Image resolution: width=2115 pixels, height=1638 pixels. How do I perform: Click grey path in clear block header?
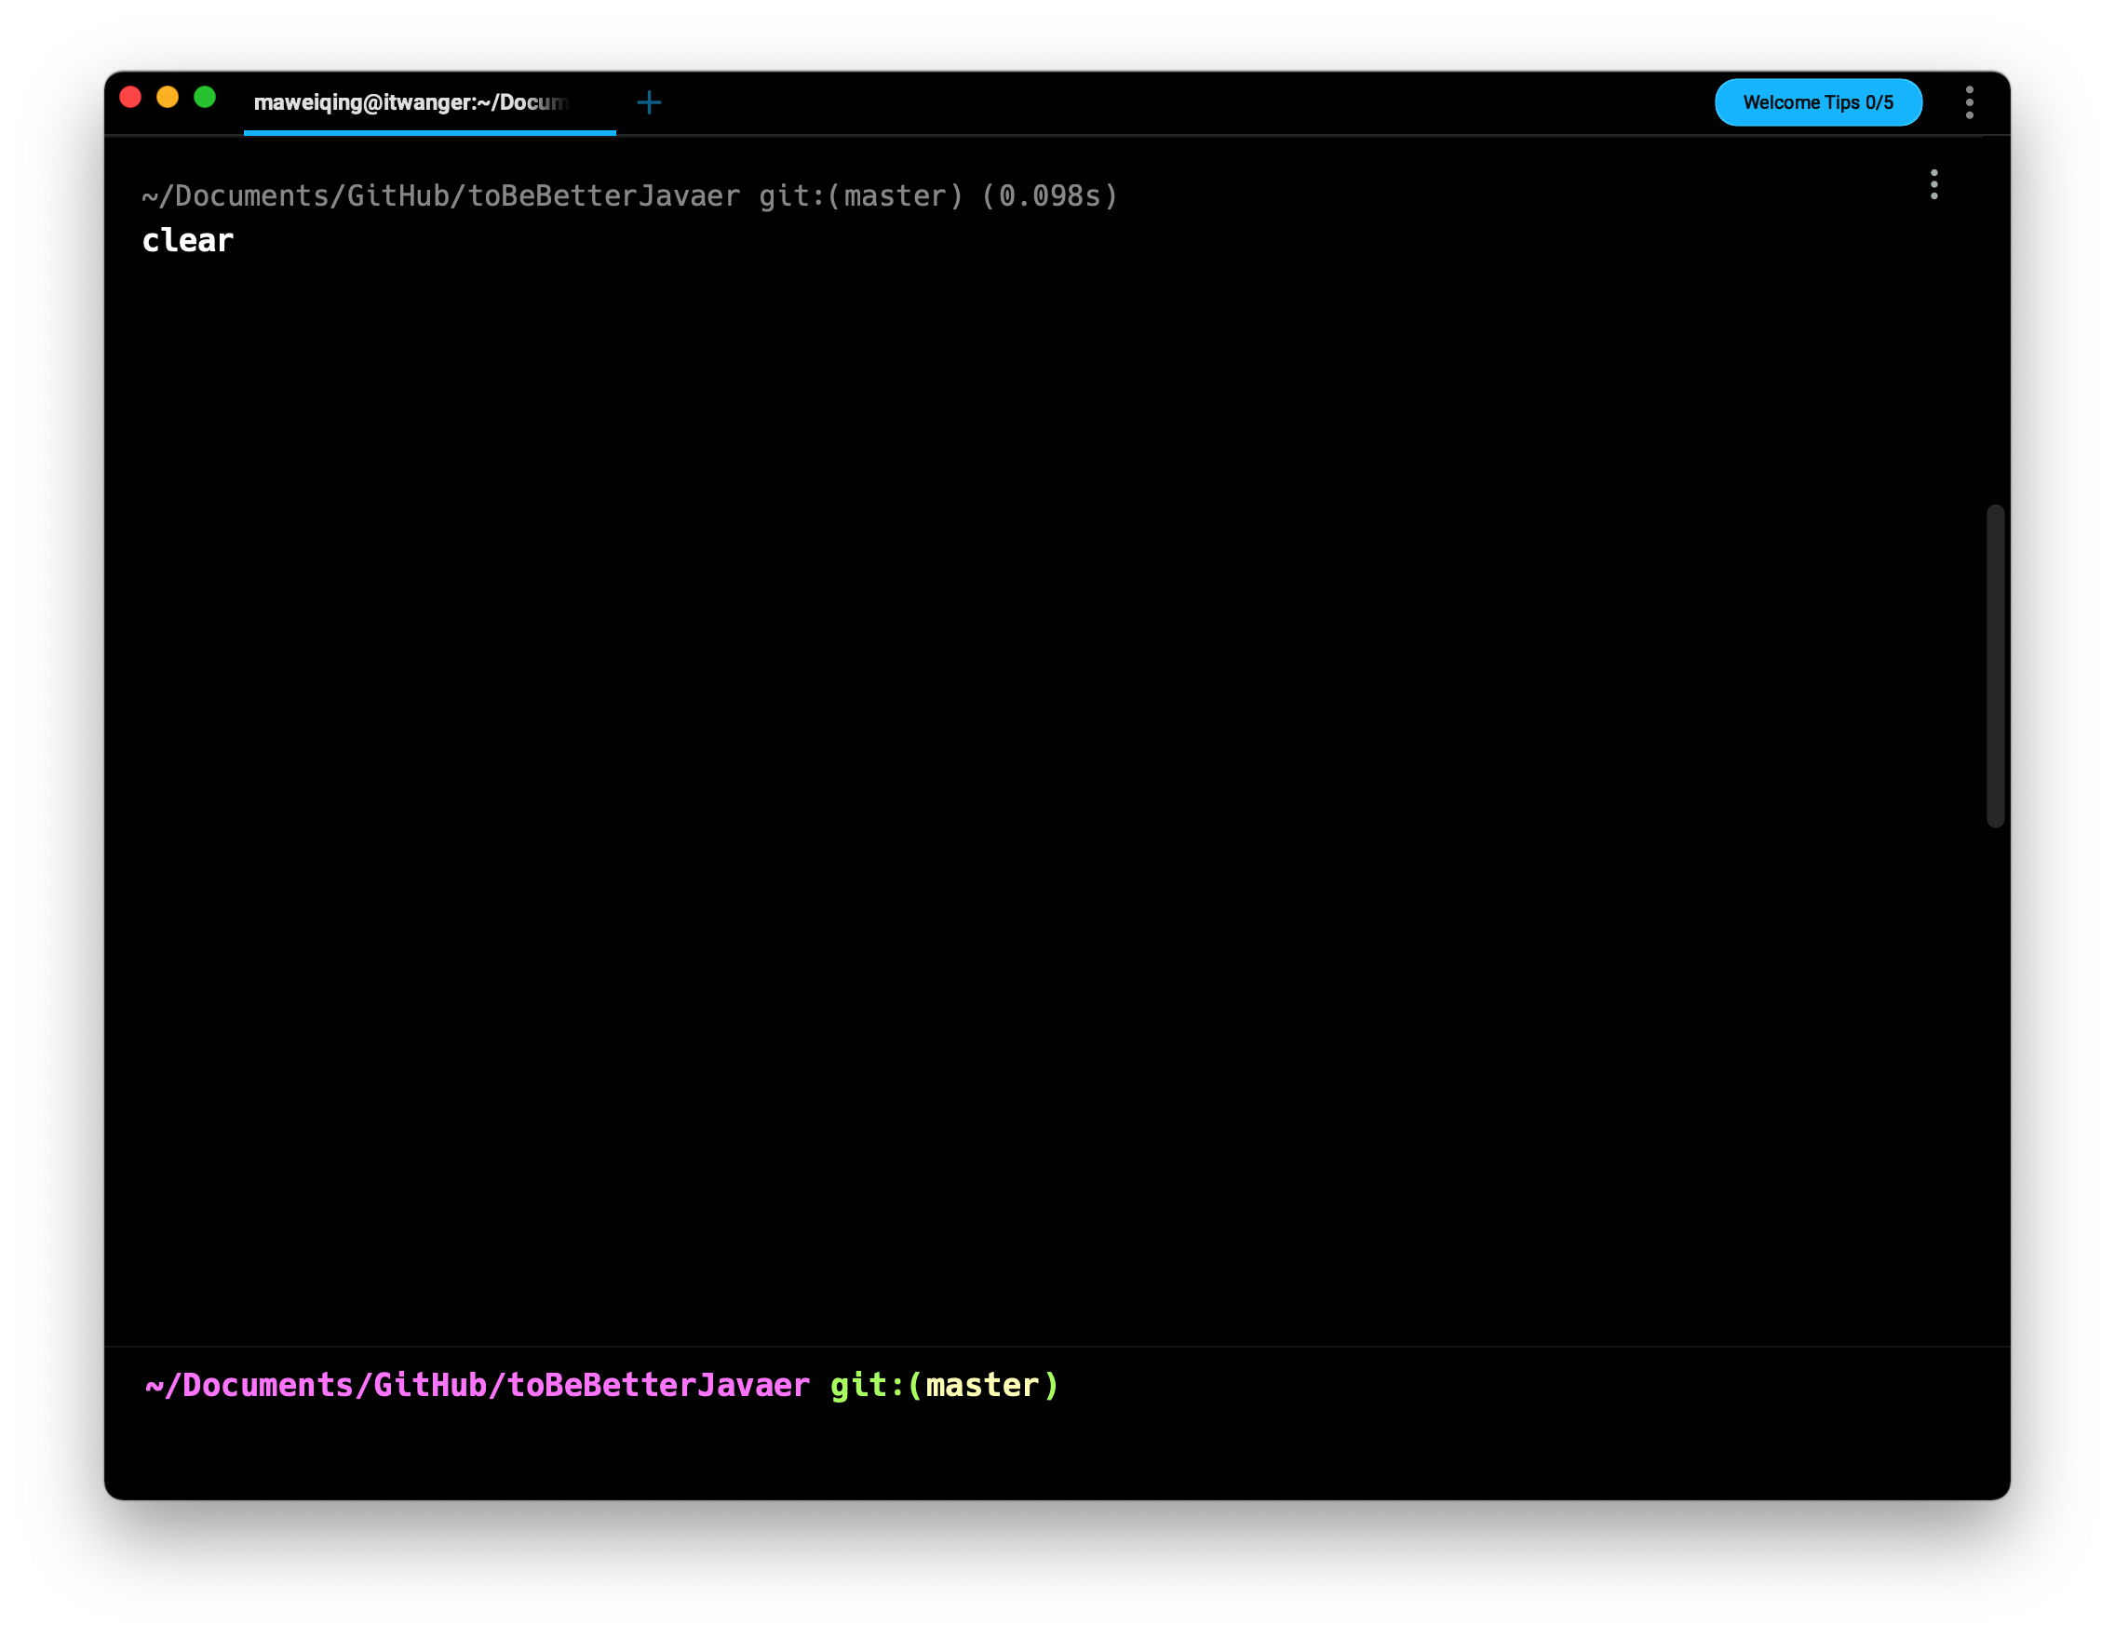point(440,196)
